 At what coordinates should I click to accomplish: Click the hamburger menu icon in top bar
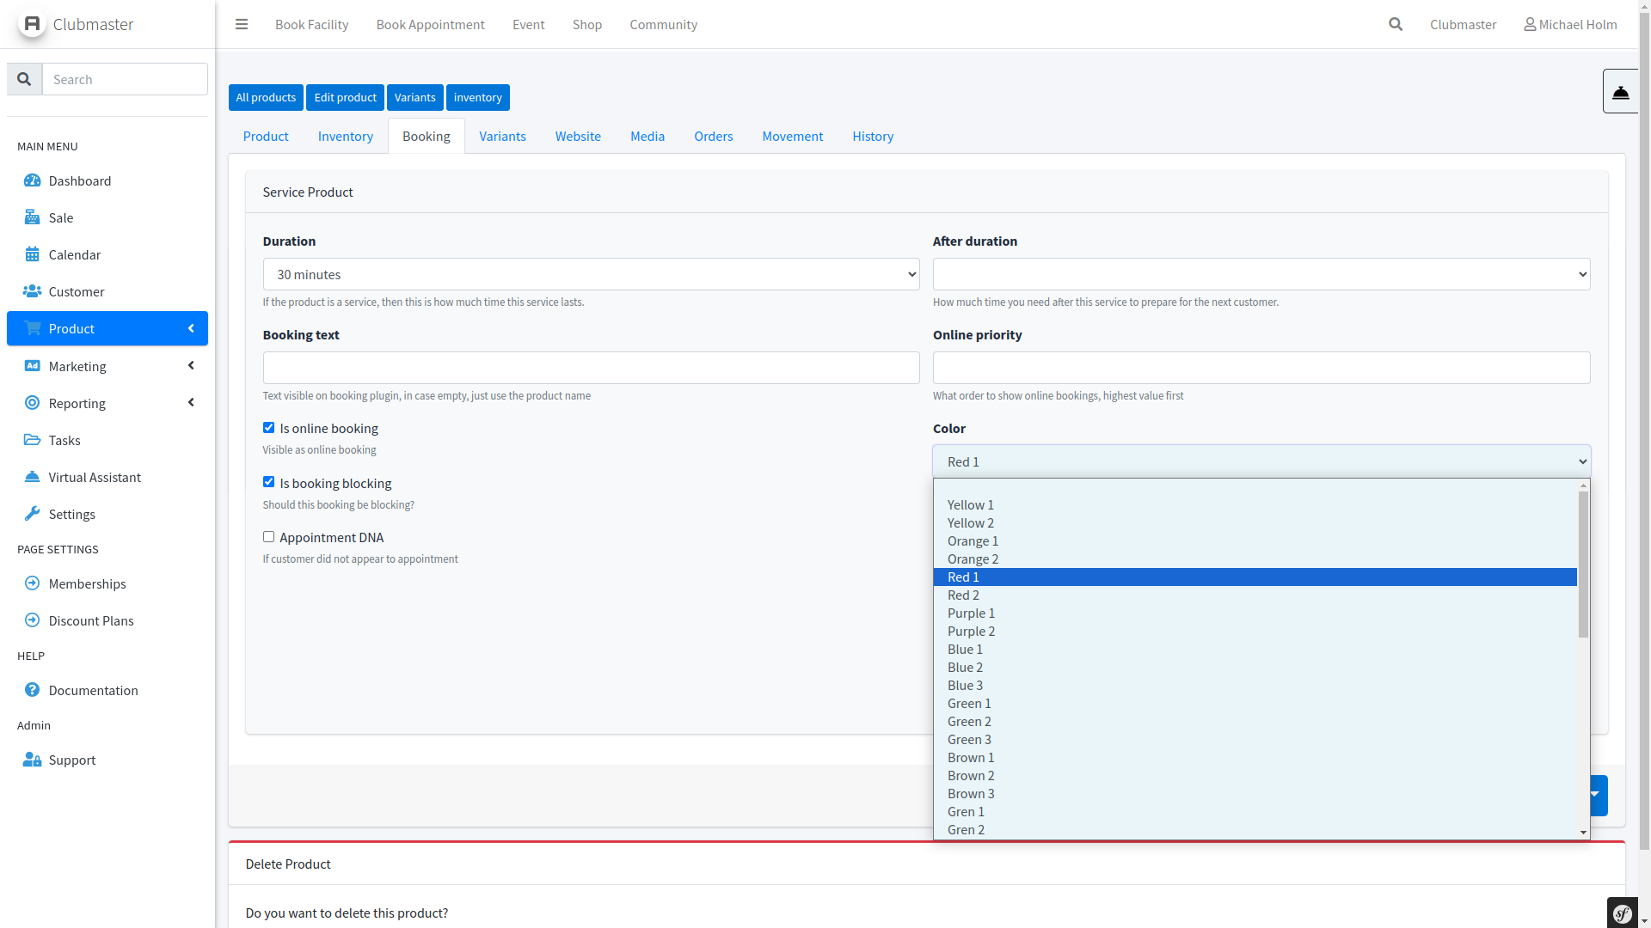click(x=242, y=24)
